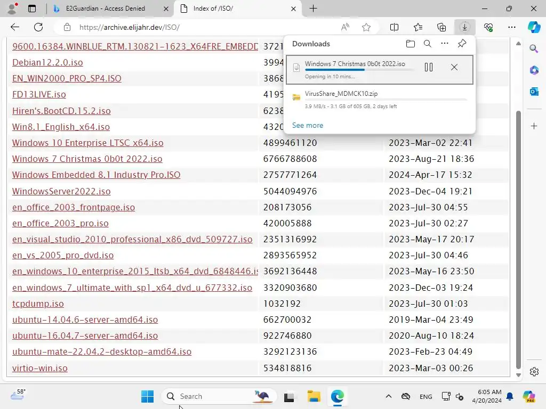This screenshot has height=409, width=546.
Task: Refresh the Index of /ISO/ page
Action: (38, 27)
